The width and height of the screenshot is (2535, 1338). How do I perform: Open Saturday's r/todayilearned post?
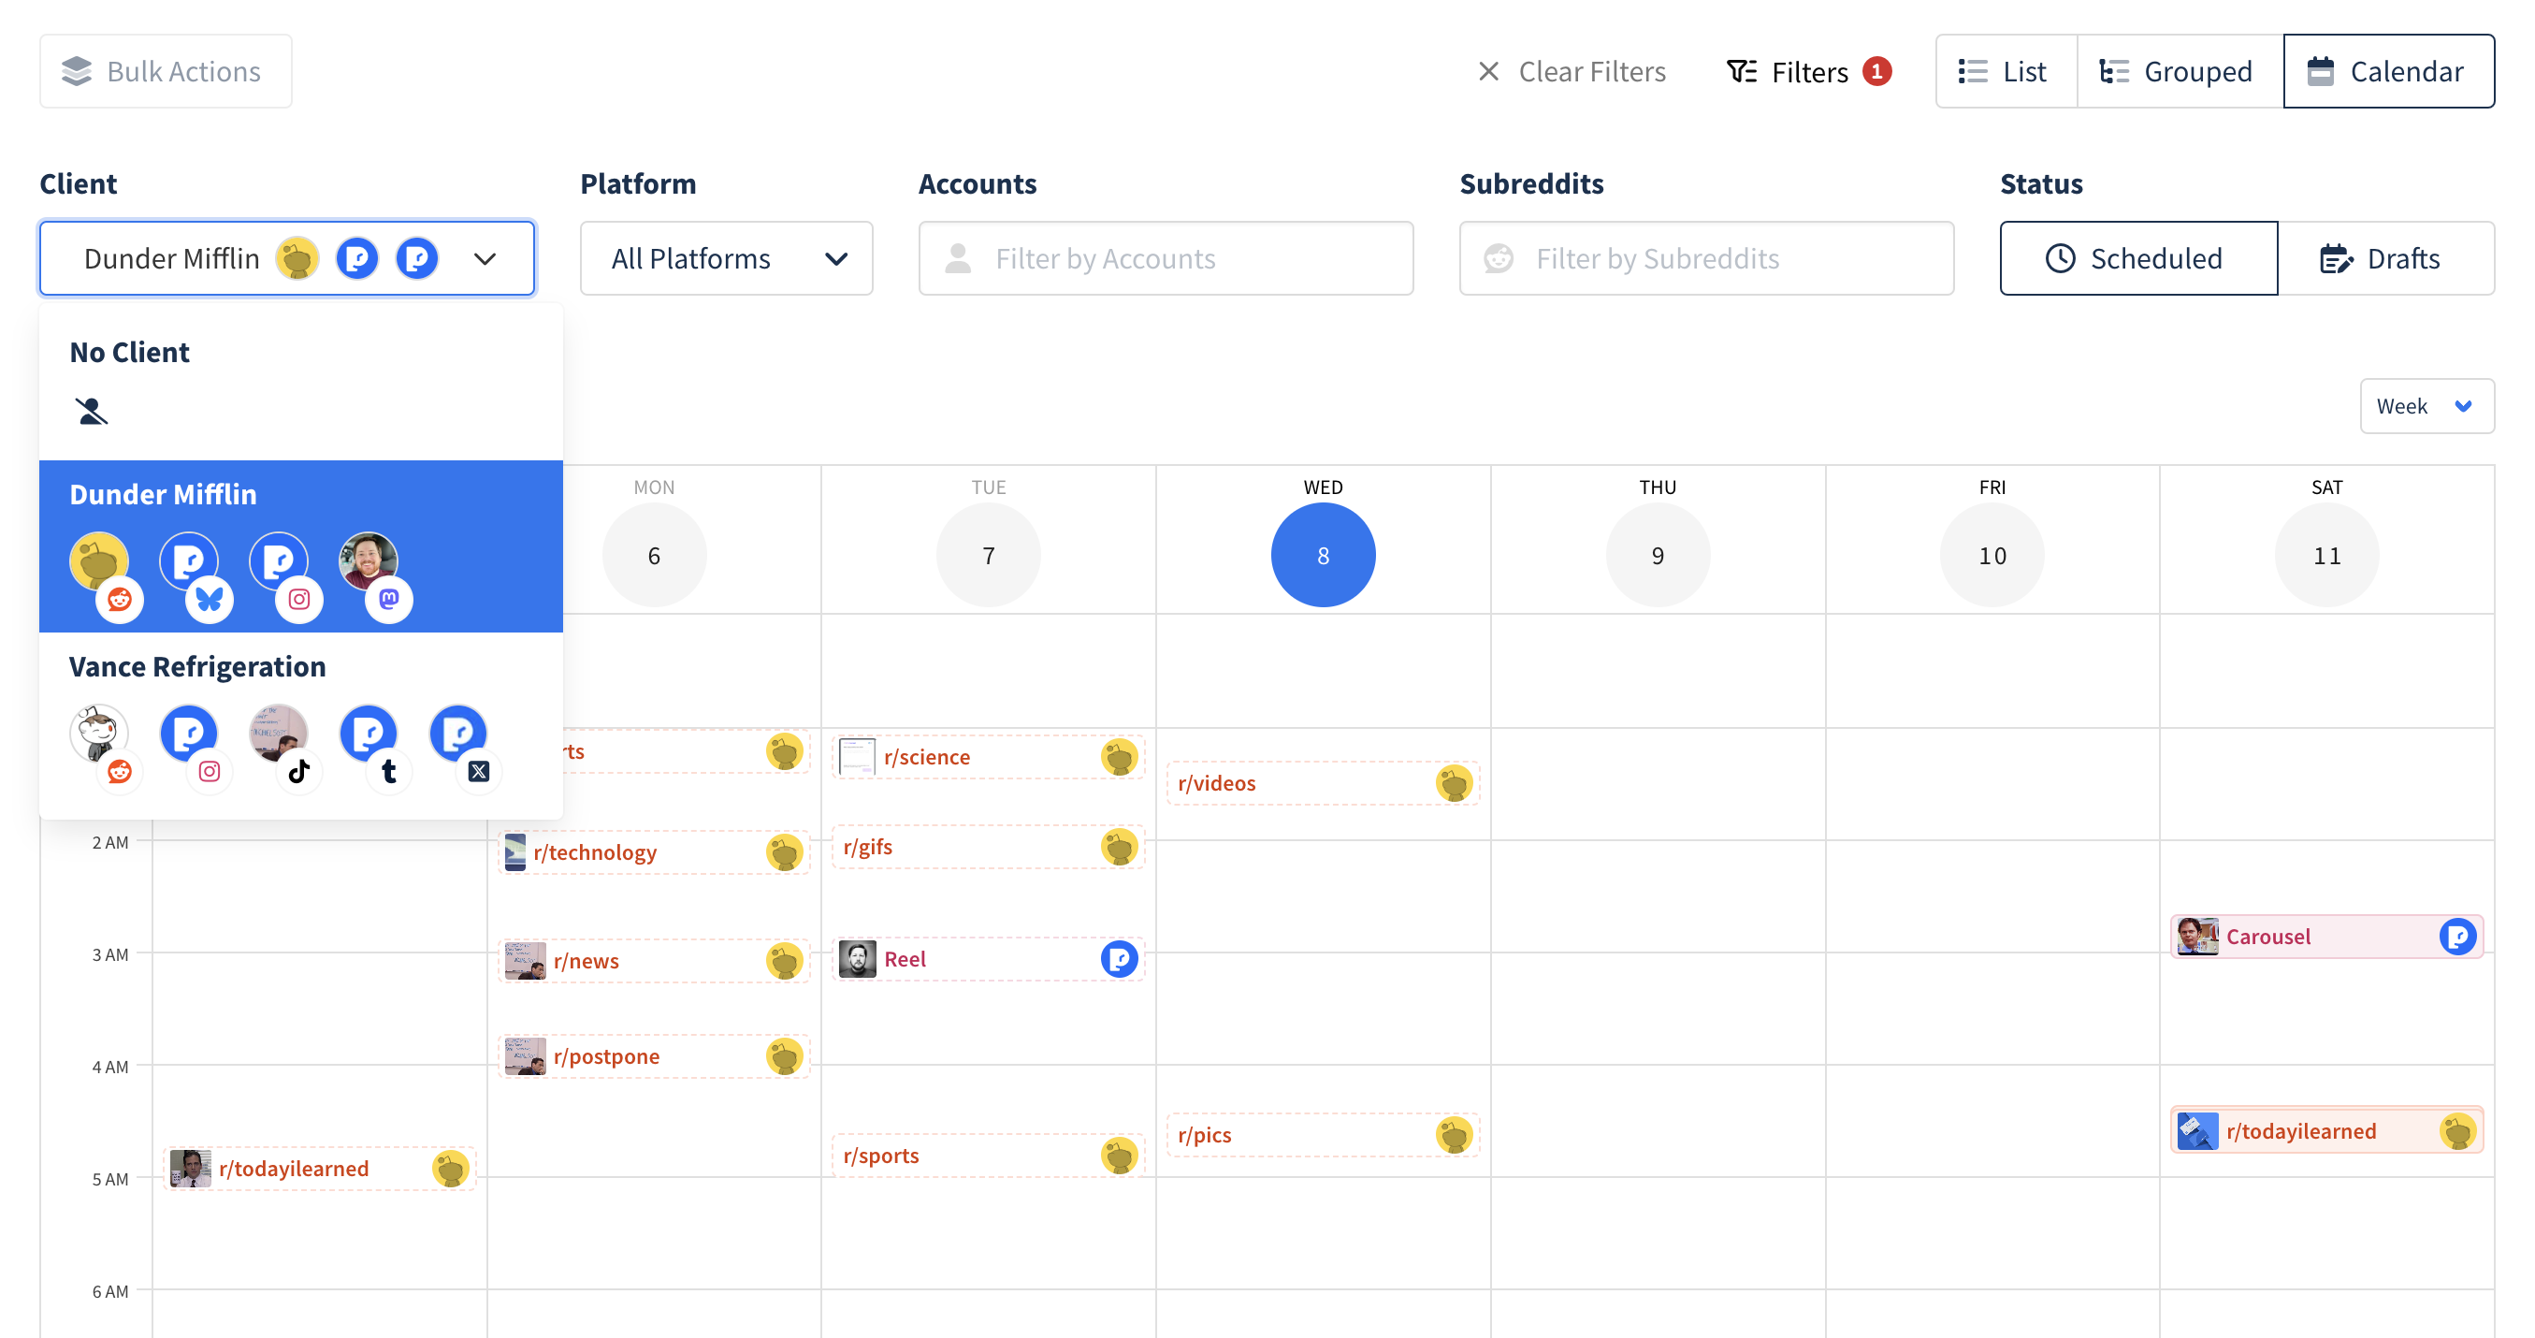[2327, 1131]
